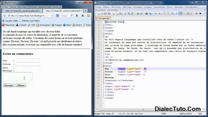Click the INS indicator in status bar
This screenshot has width=208, height=117.
tap(200, 114)
